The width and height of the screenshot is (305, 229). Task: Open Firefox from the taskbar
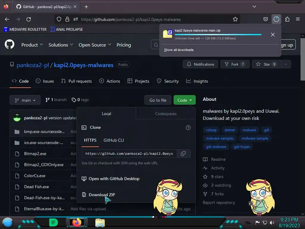point(77,222)
